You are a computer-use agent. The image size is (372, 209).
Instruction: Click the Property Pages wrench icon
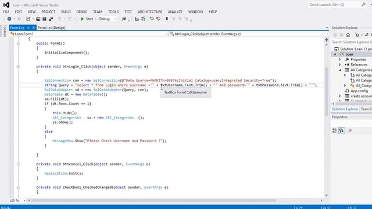[x=350, y=131]
